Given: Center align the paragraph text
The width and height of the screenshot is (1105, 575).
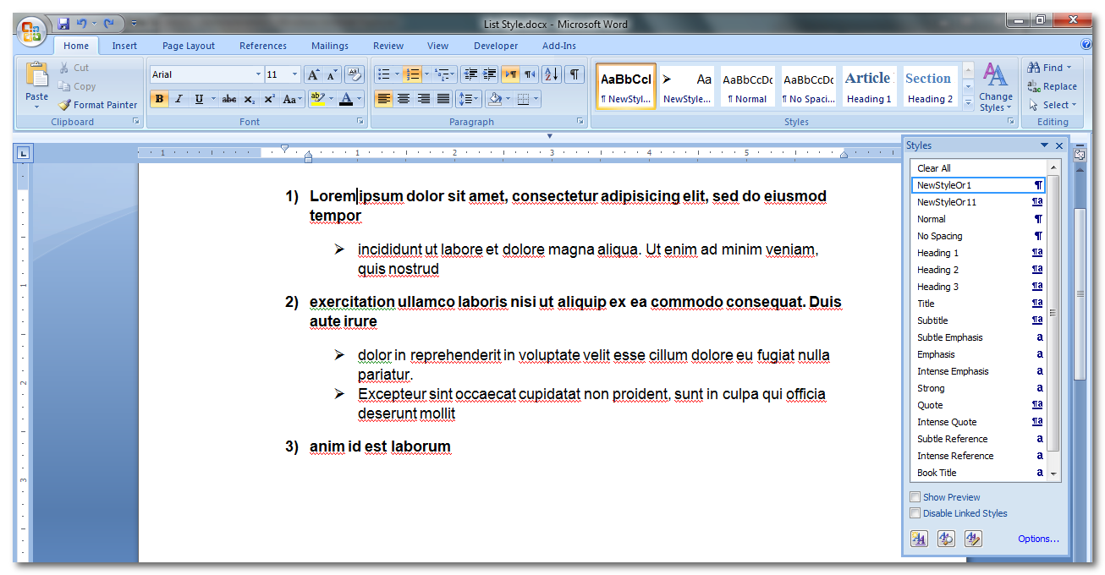Looking at the screenshot, I should tap(404, 99).
